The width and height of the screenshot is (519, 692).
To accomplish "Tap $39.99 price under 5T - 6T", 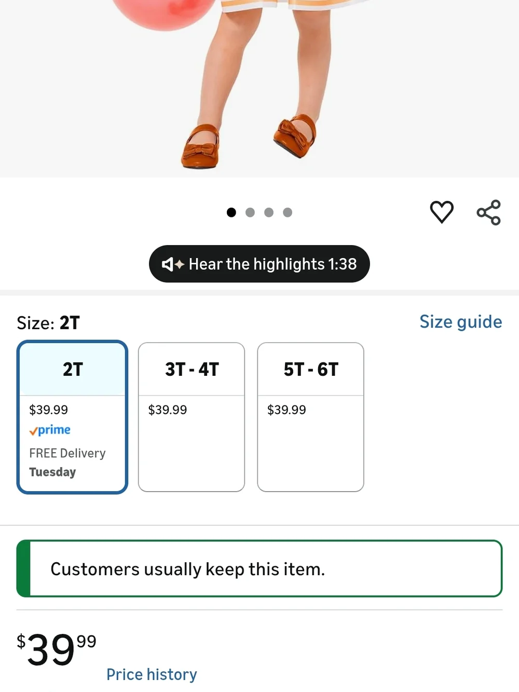I will (x=286, y=410).
